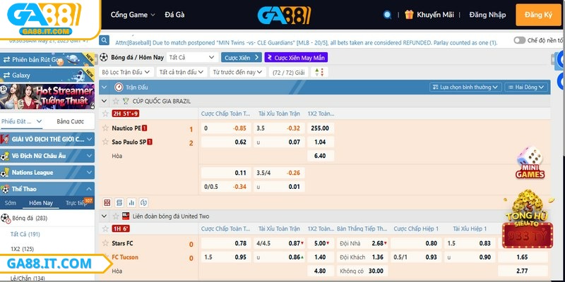565x282 pixels.
Task: Star the Sao Paulo SP team row
Action: [105, 142]
